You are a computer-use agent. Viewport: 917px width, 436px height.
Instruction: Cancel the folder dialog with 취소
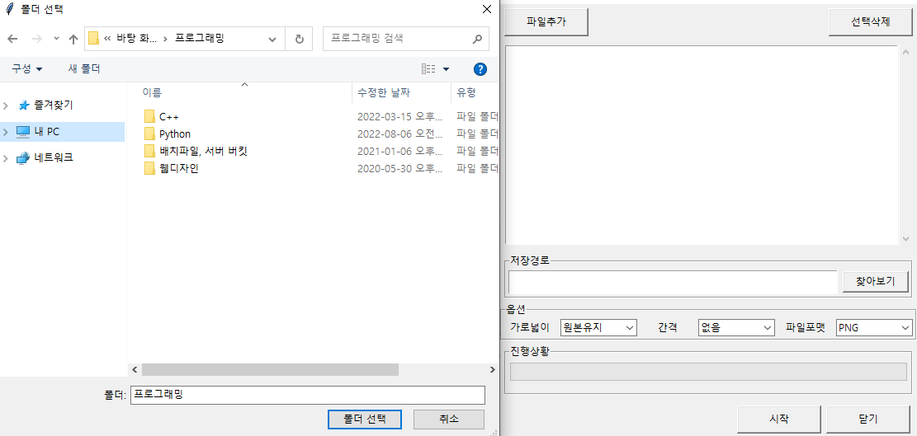448,419
